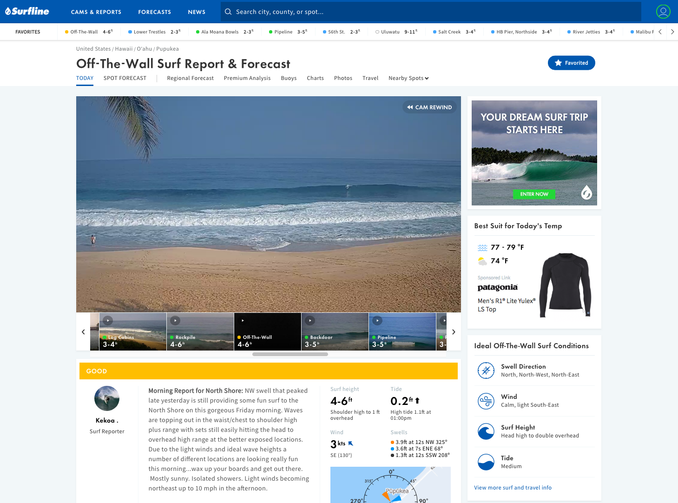Screen dimensions: 678x503
Task: Click the Wind conditions icon
Action: click(x=486, y=401)
